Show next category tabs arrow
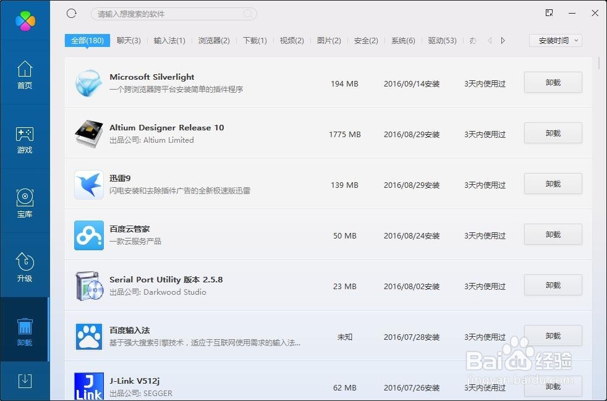This screenshot has height=401, width=607. [x=503, y=41]
